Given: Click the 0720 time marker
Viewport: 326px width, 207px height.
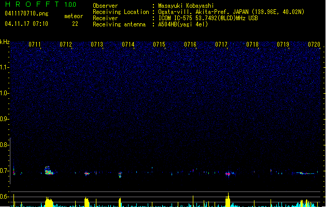Looking at the screenshot, I should tap(314, 45).
